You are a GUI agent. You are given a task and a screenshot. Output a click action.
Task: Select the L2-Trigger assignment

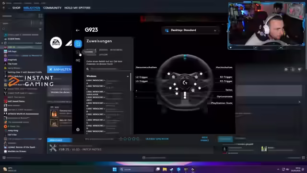142,77
